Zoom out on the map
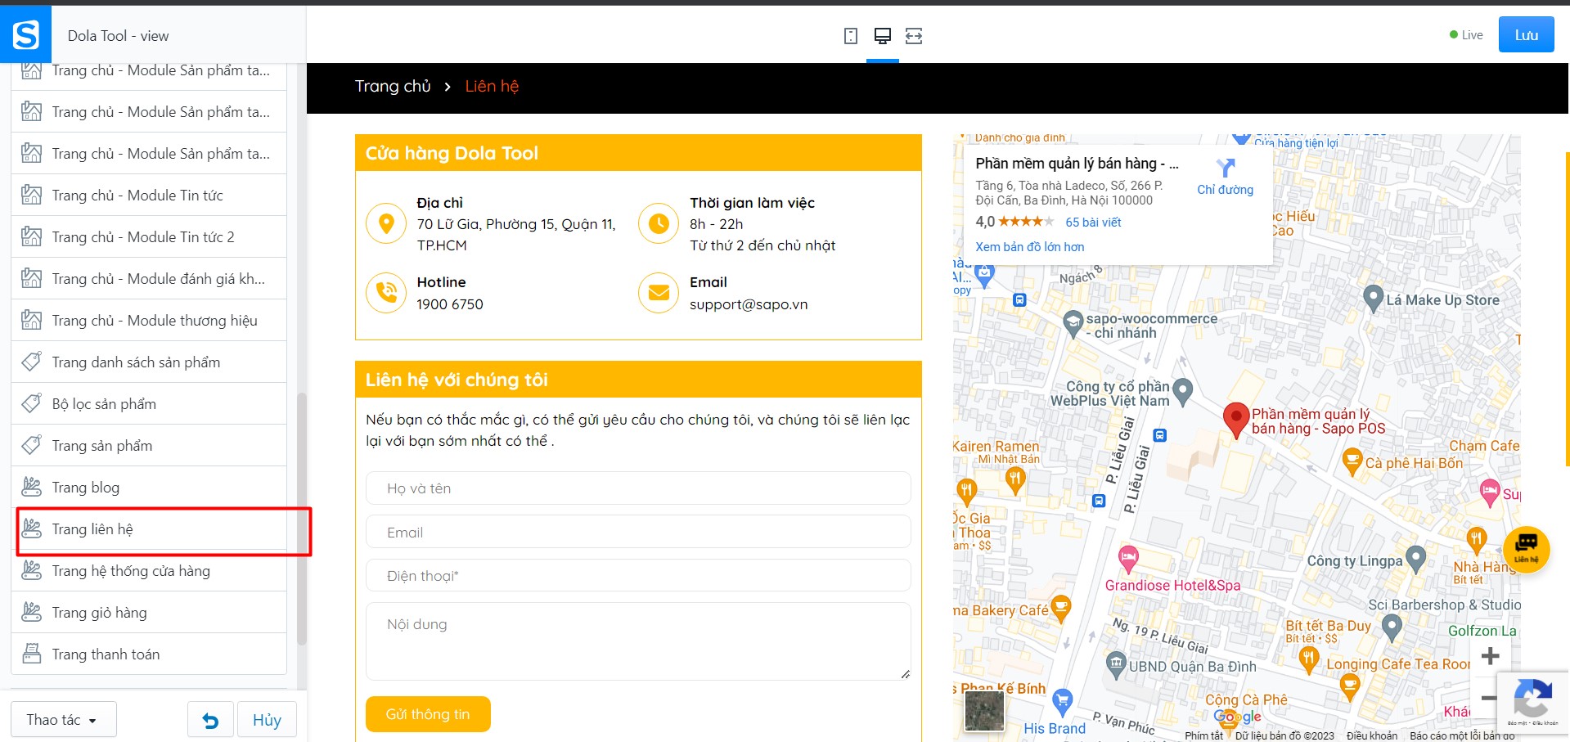 1488,699
